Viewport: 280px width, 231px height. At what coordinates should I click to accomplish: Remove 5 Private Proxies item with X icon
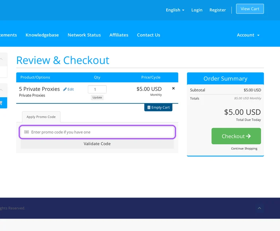coord(173,89)
